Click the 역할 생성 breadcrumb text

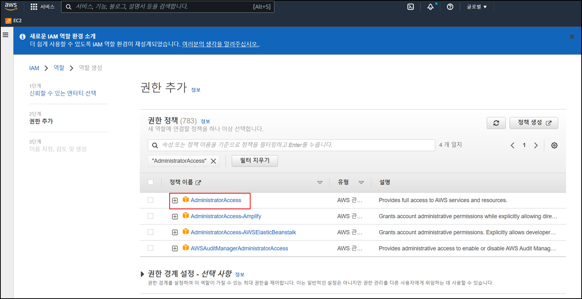click(x=90, y=68)
